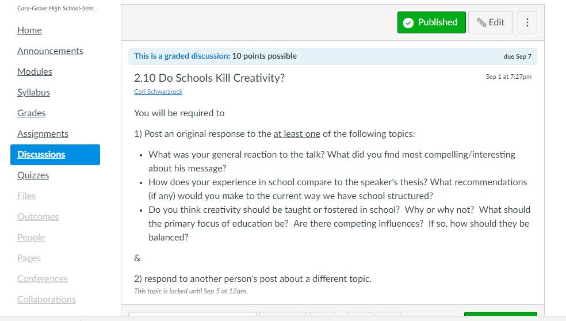Click the pencil Edit button
The width and height of the screenshot is (566, 321).
click(x=491, y=22)
